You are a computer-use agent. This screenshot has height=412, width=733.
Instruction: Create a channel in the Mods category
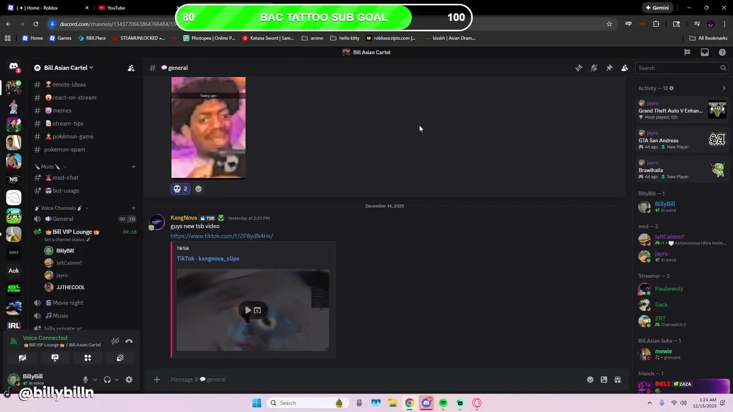[x=133, y=167]
